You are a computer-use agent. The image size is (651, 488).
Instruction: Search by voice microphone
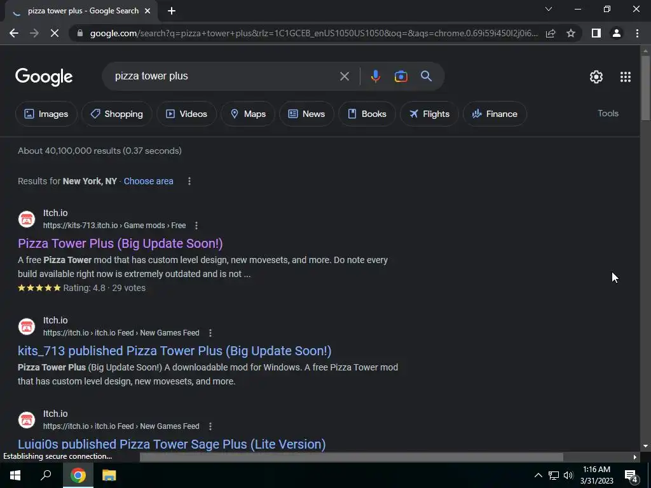click(375, 76)
